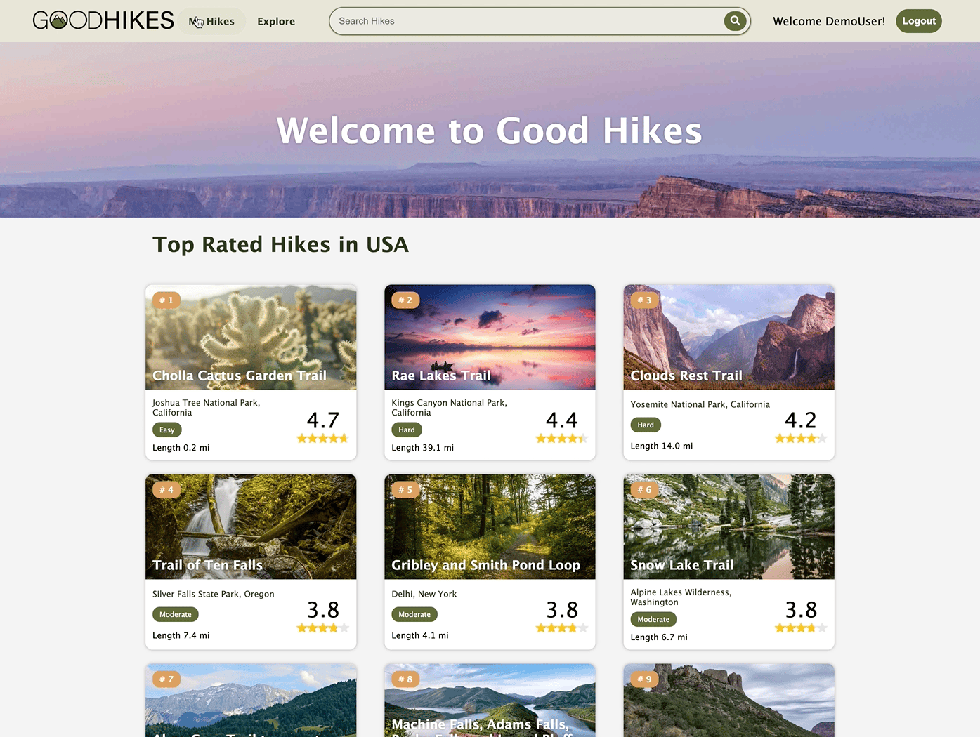The height and width of the screenshot is (737, 980).
Task: Click the 4.2 rating number
Action: 800,420
